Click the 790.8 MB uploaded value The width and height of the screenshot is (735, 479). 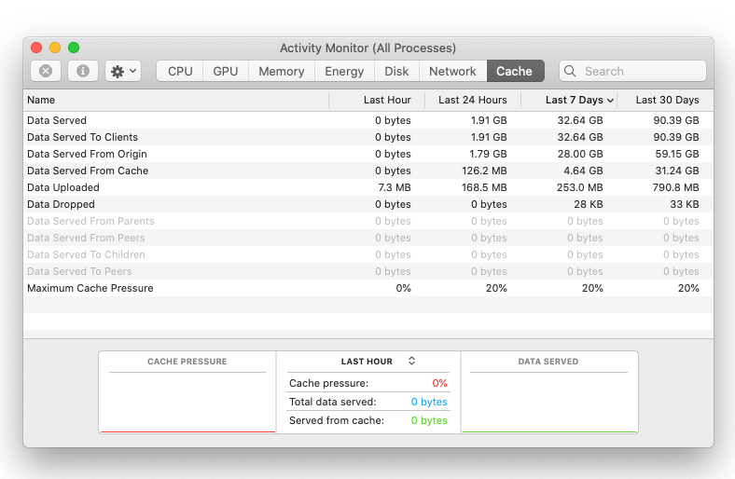(676, 187)
